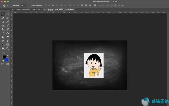Change screen mode from the toolbox
The width and height of the screenshot is (169, 106).
point(8,64)
